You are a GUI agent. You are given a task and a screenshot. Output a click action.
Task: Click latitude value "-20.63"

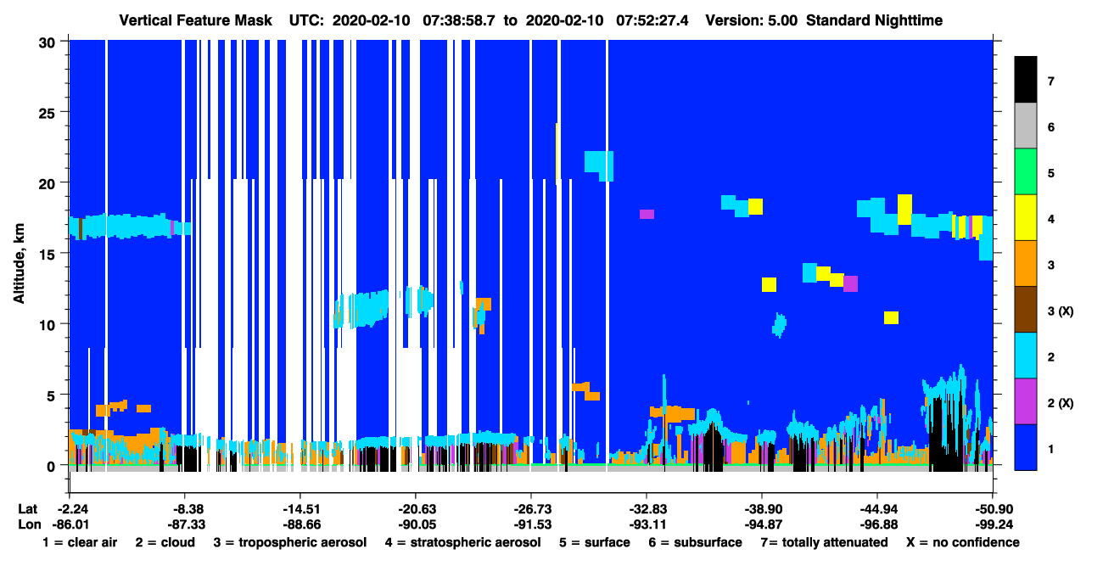[416, 509]
